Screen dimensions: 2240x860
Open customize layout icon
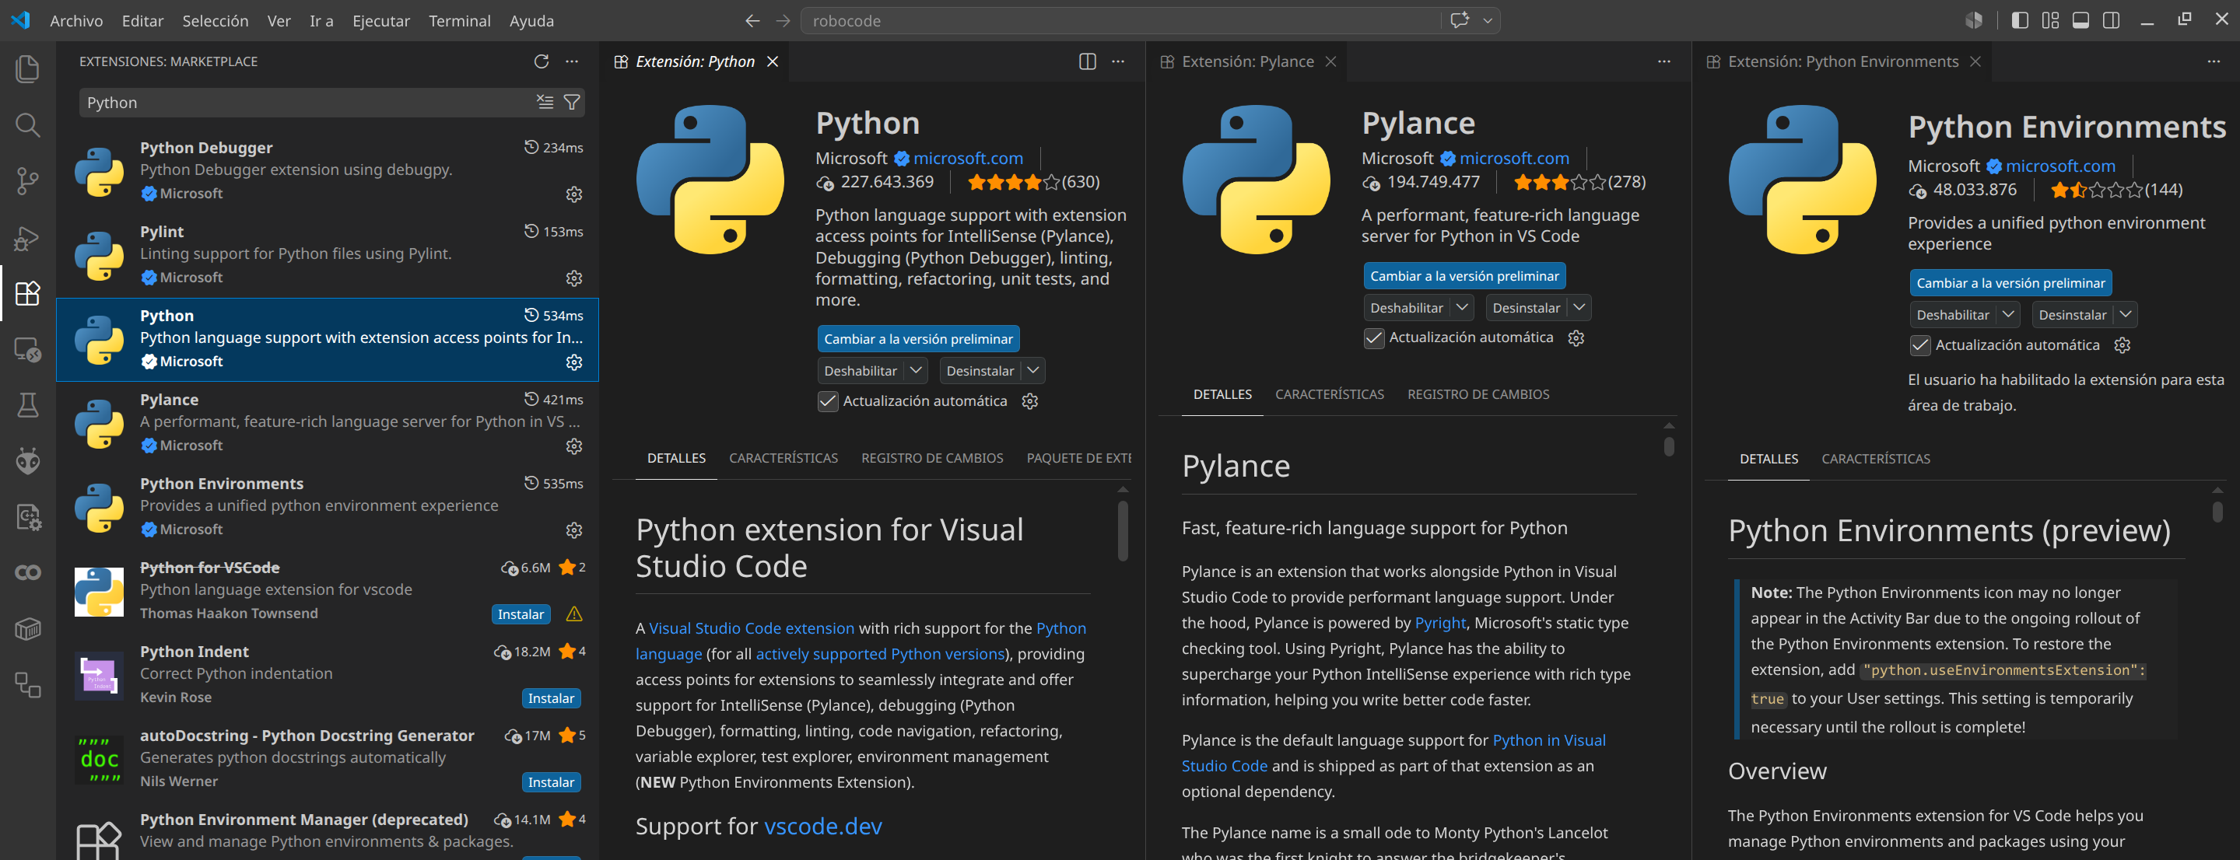(2050, 20)
